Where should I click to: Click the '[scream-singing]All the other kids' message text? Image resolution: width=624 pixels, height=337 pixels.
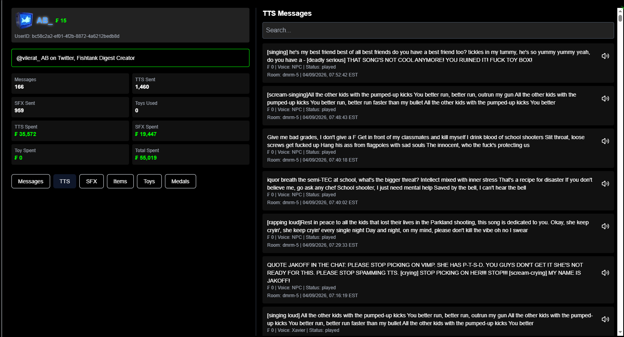tap(422, 99)
